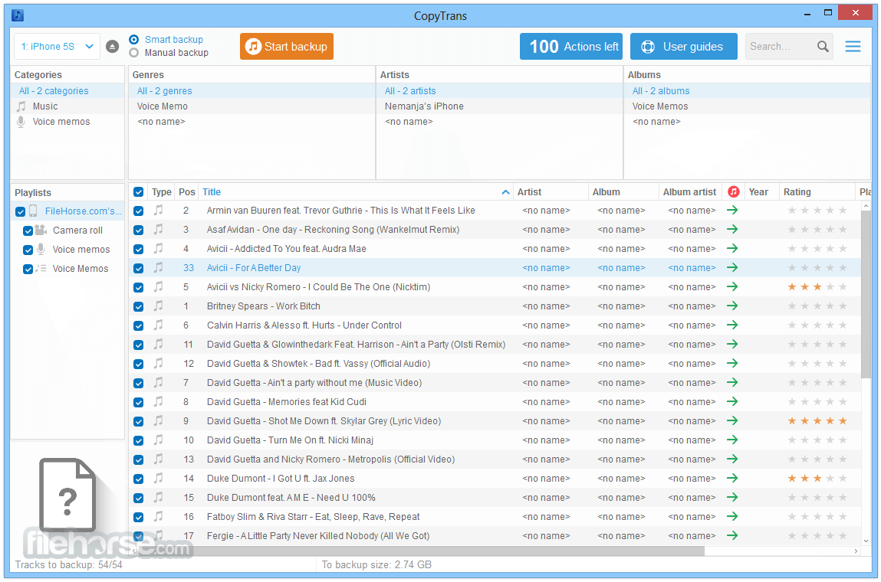The image size is (881, 582).
Task: Click the vertical scrollbar of track list
Action: click(866, 295)
